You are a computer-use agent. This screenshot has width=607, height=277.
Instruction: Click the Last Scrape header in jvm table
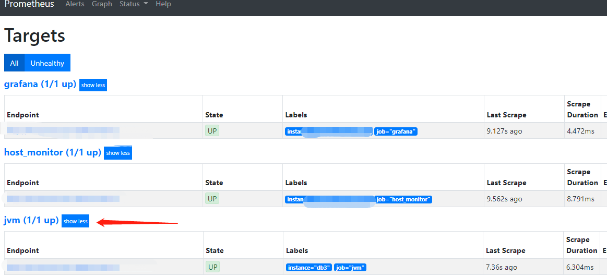click(x=506, y=250)
